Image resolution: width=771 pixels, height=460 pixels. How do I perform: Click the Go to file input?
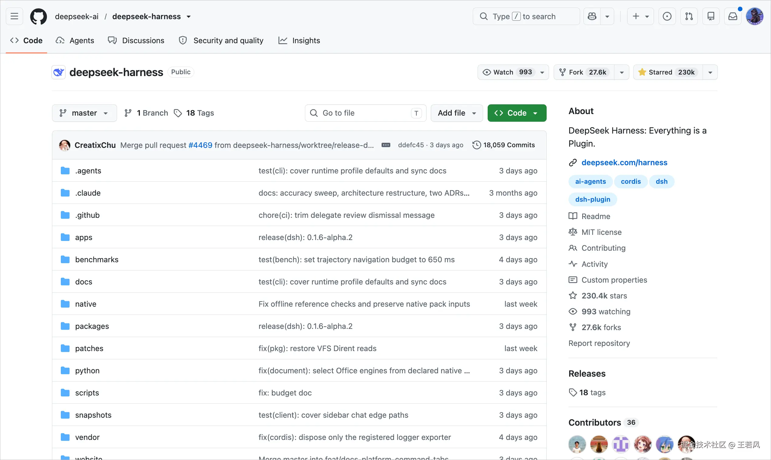(365, 113)
